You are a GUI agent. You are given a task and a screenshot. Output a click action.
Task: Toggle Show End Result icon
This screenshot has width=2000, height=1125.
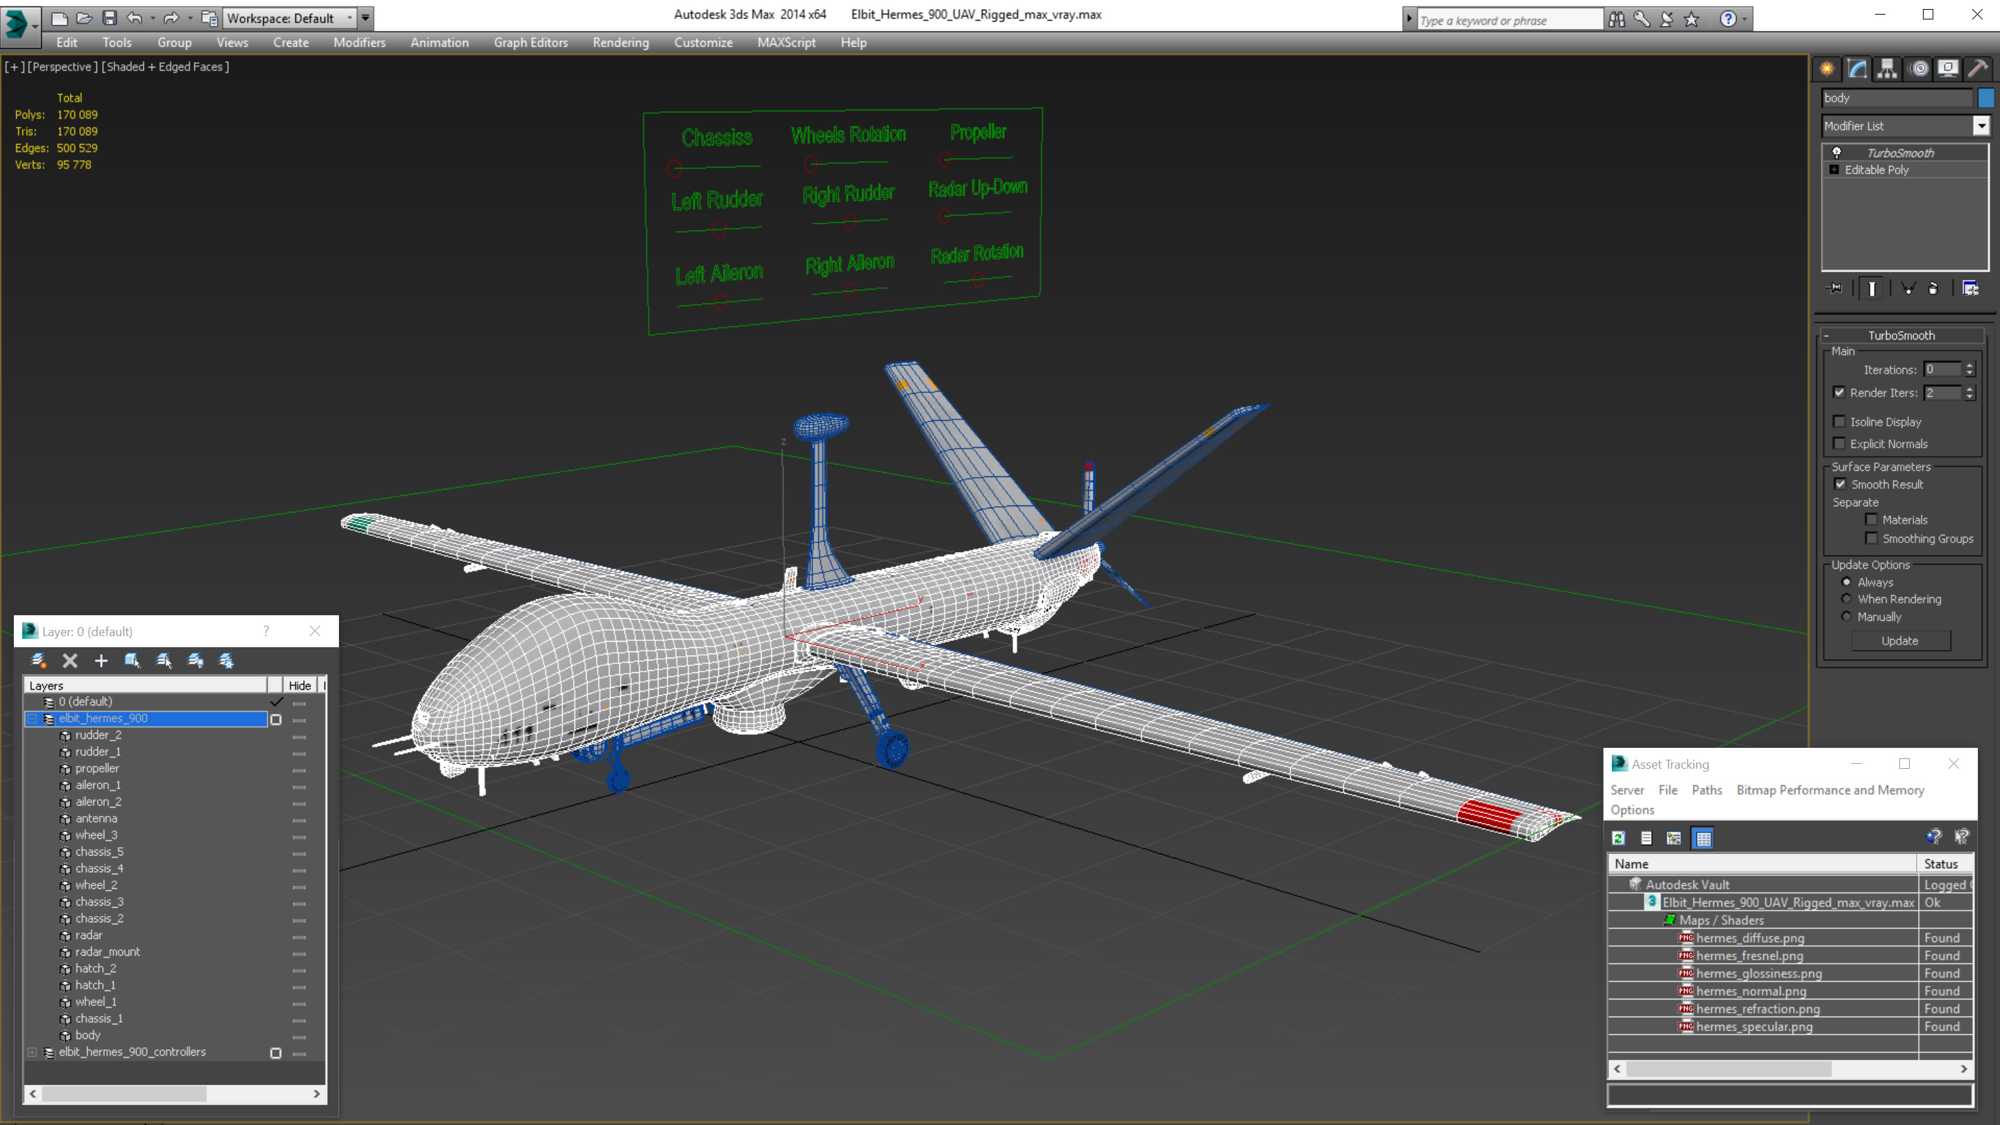(x=1871, y=288)
